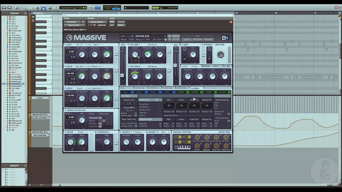Toggle OSC2 on/off indicator

click(65, 66)
